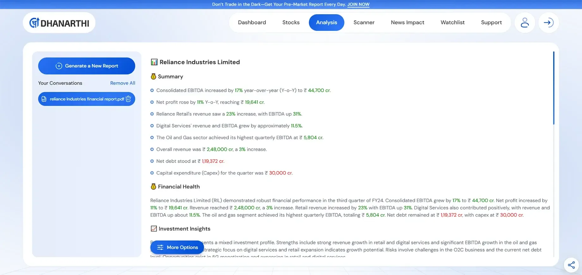Image resolution: width=582 pixels, height=275 pixels.
Task: Click the PDF file icon in conversation
Action: point(44,99)
